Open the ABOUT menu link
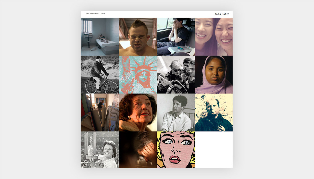The height and width of the screenshot is (179, 314). tap(103, 14)
